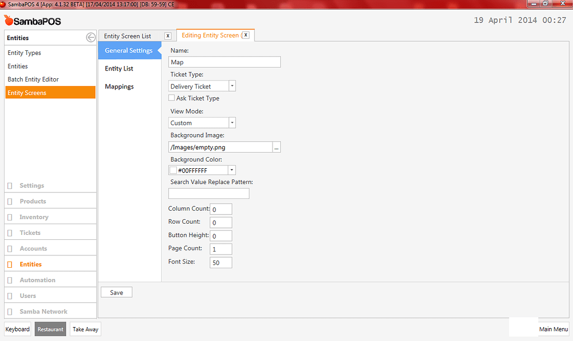Open the Ticket Type dropdown
This screenshot has width=573, height=341.
(x=232, y=86)
